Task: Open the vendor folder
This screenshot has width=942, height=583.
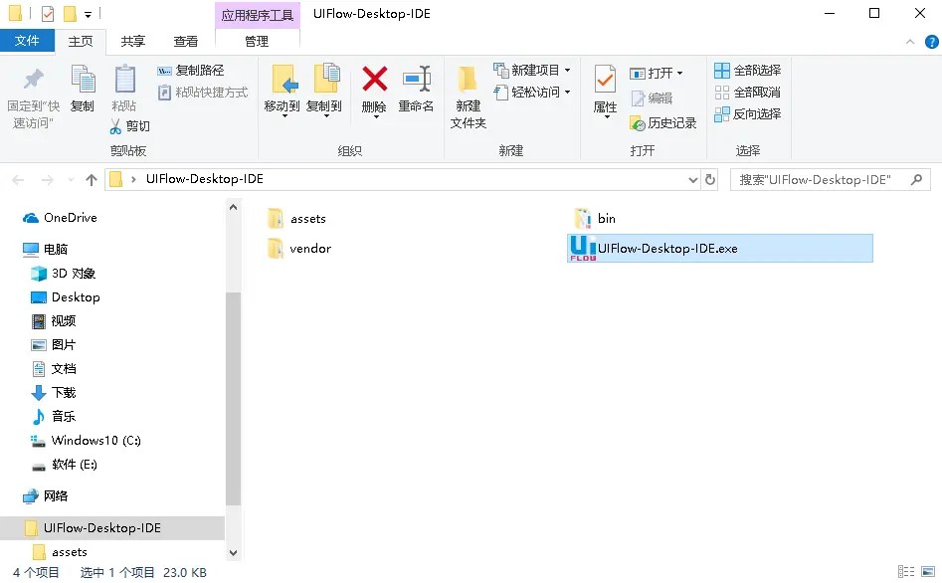Action: pyautogui.click(x=298, y=249)
